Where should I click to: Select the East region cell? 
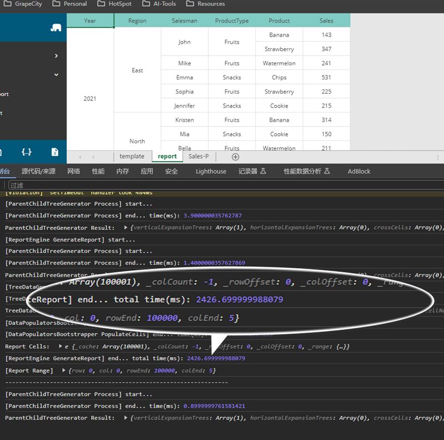coord(137,70)
